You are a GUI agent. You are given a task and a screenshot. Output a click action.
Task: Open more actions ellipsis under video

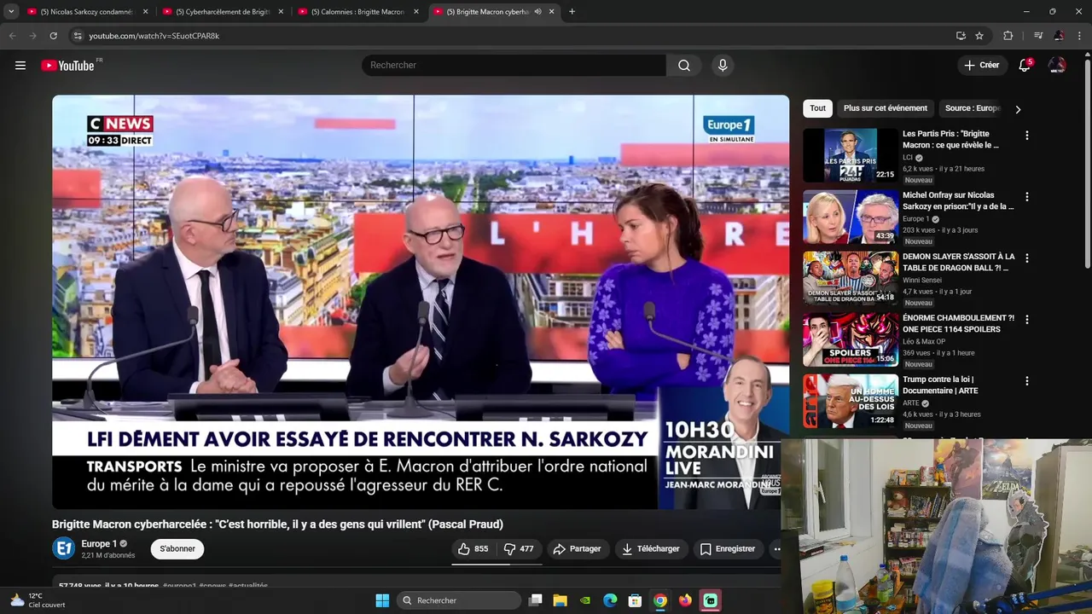776,549
